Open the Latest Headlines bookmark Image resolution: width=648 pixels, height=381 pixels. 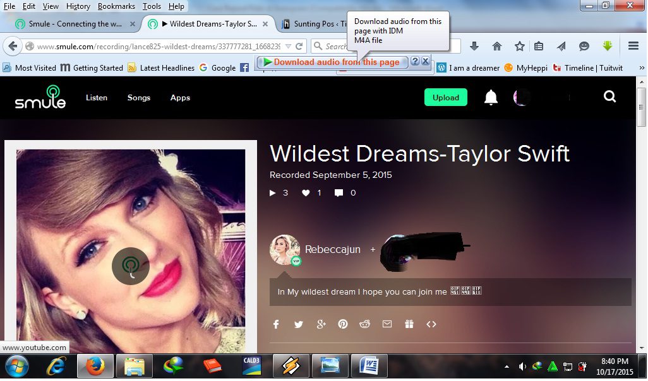point(161,67)
